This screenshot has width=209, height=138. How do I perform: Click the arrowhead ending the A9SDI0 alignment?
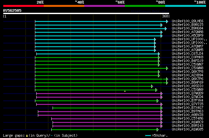pyautogui.click(x=152, y=87)
